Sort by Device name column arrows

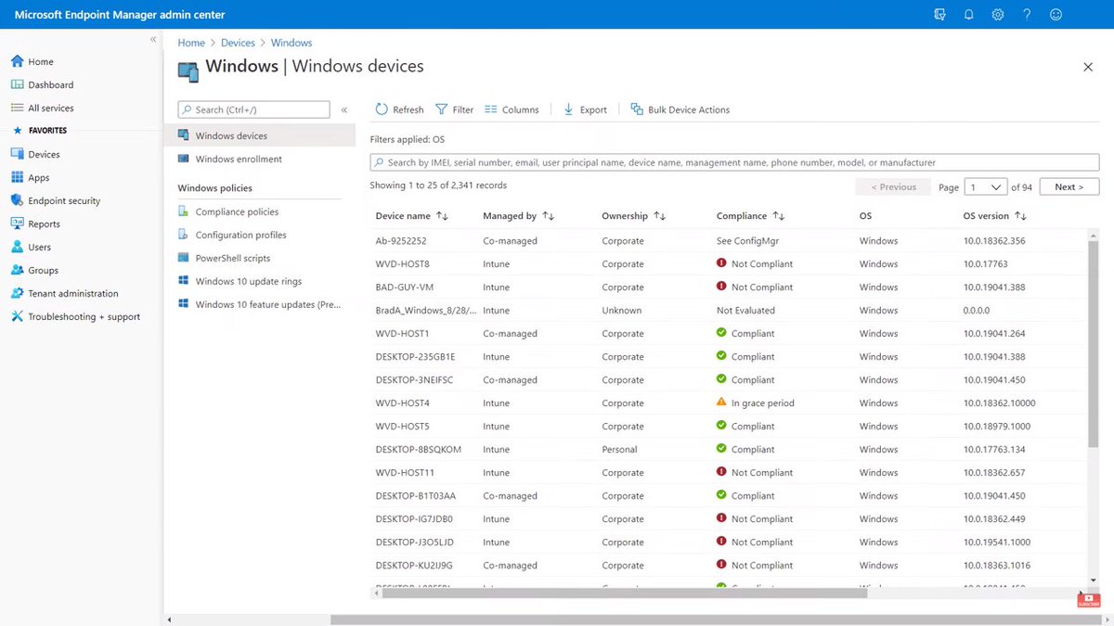coord(442,216)
